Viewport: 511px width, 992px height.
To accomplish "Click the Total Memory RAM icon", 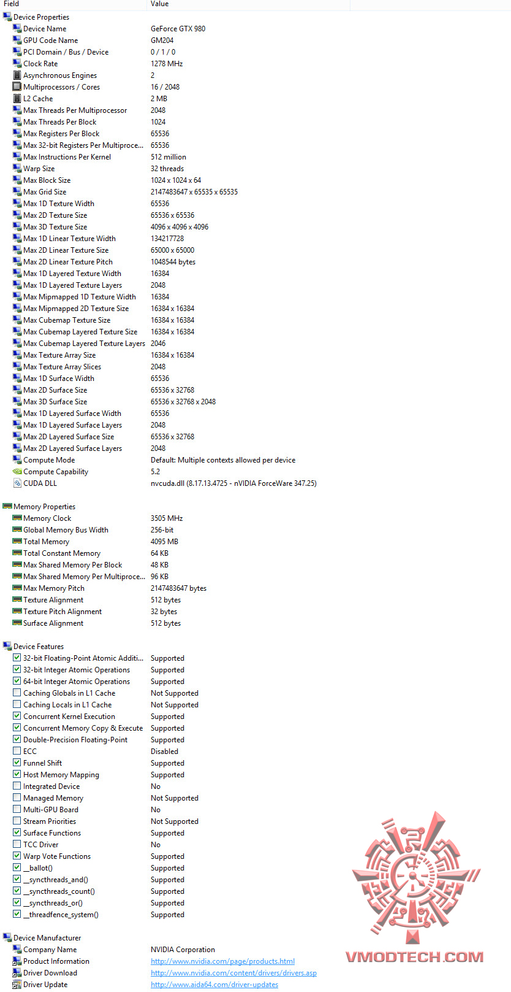I will pos(17,541).
